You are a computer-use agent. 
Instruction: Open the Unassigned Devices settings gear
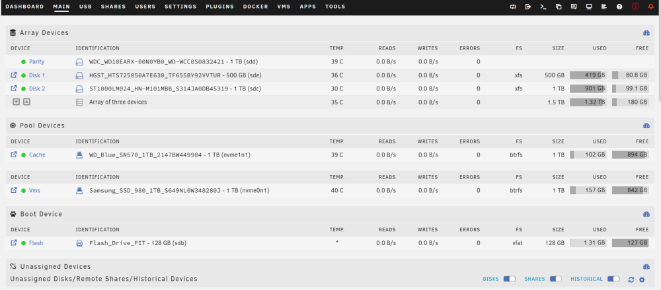coord(642,279)
